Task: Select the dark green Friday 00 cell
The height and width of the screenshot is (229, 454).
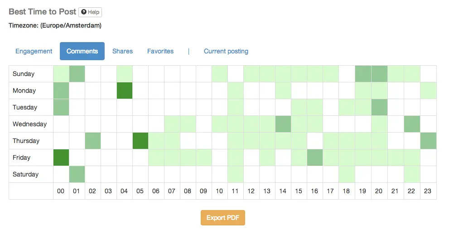Action: (x=61, y=157)
